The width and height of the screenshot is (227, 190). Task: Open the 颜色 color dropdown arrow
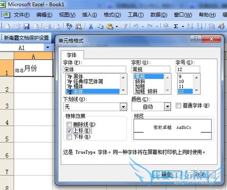(168, 107)
